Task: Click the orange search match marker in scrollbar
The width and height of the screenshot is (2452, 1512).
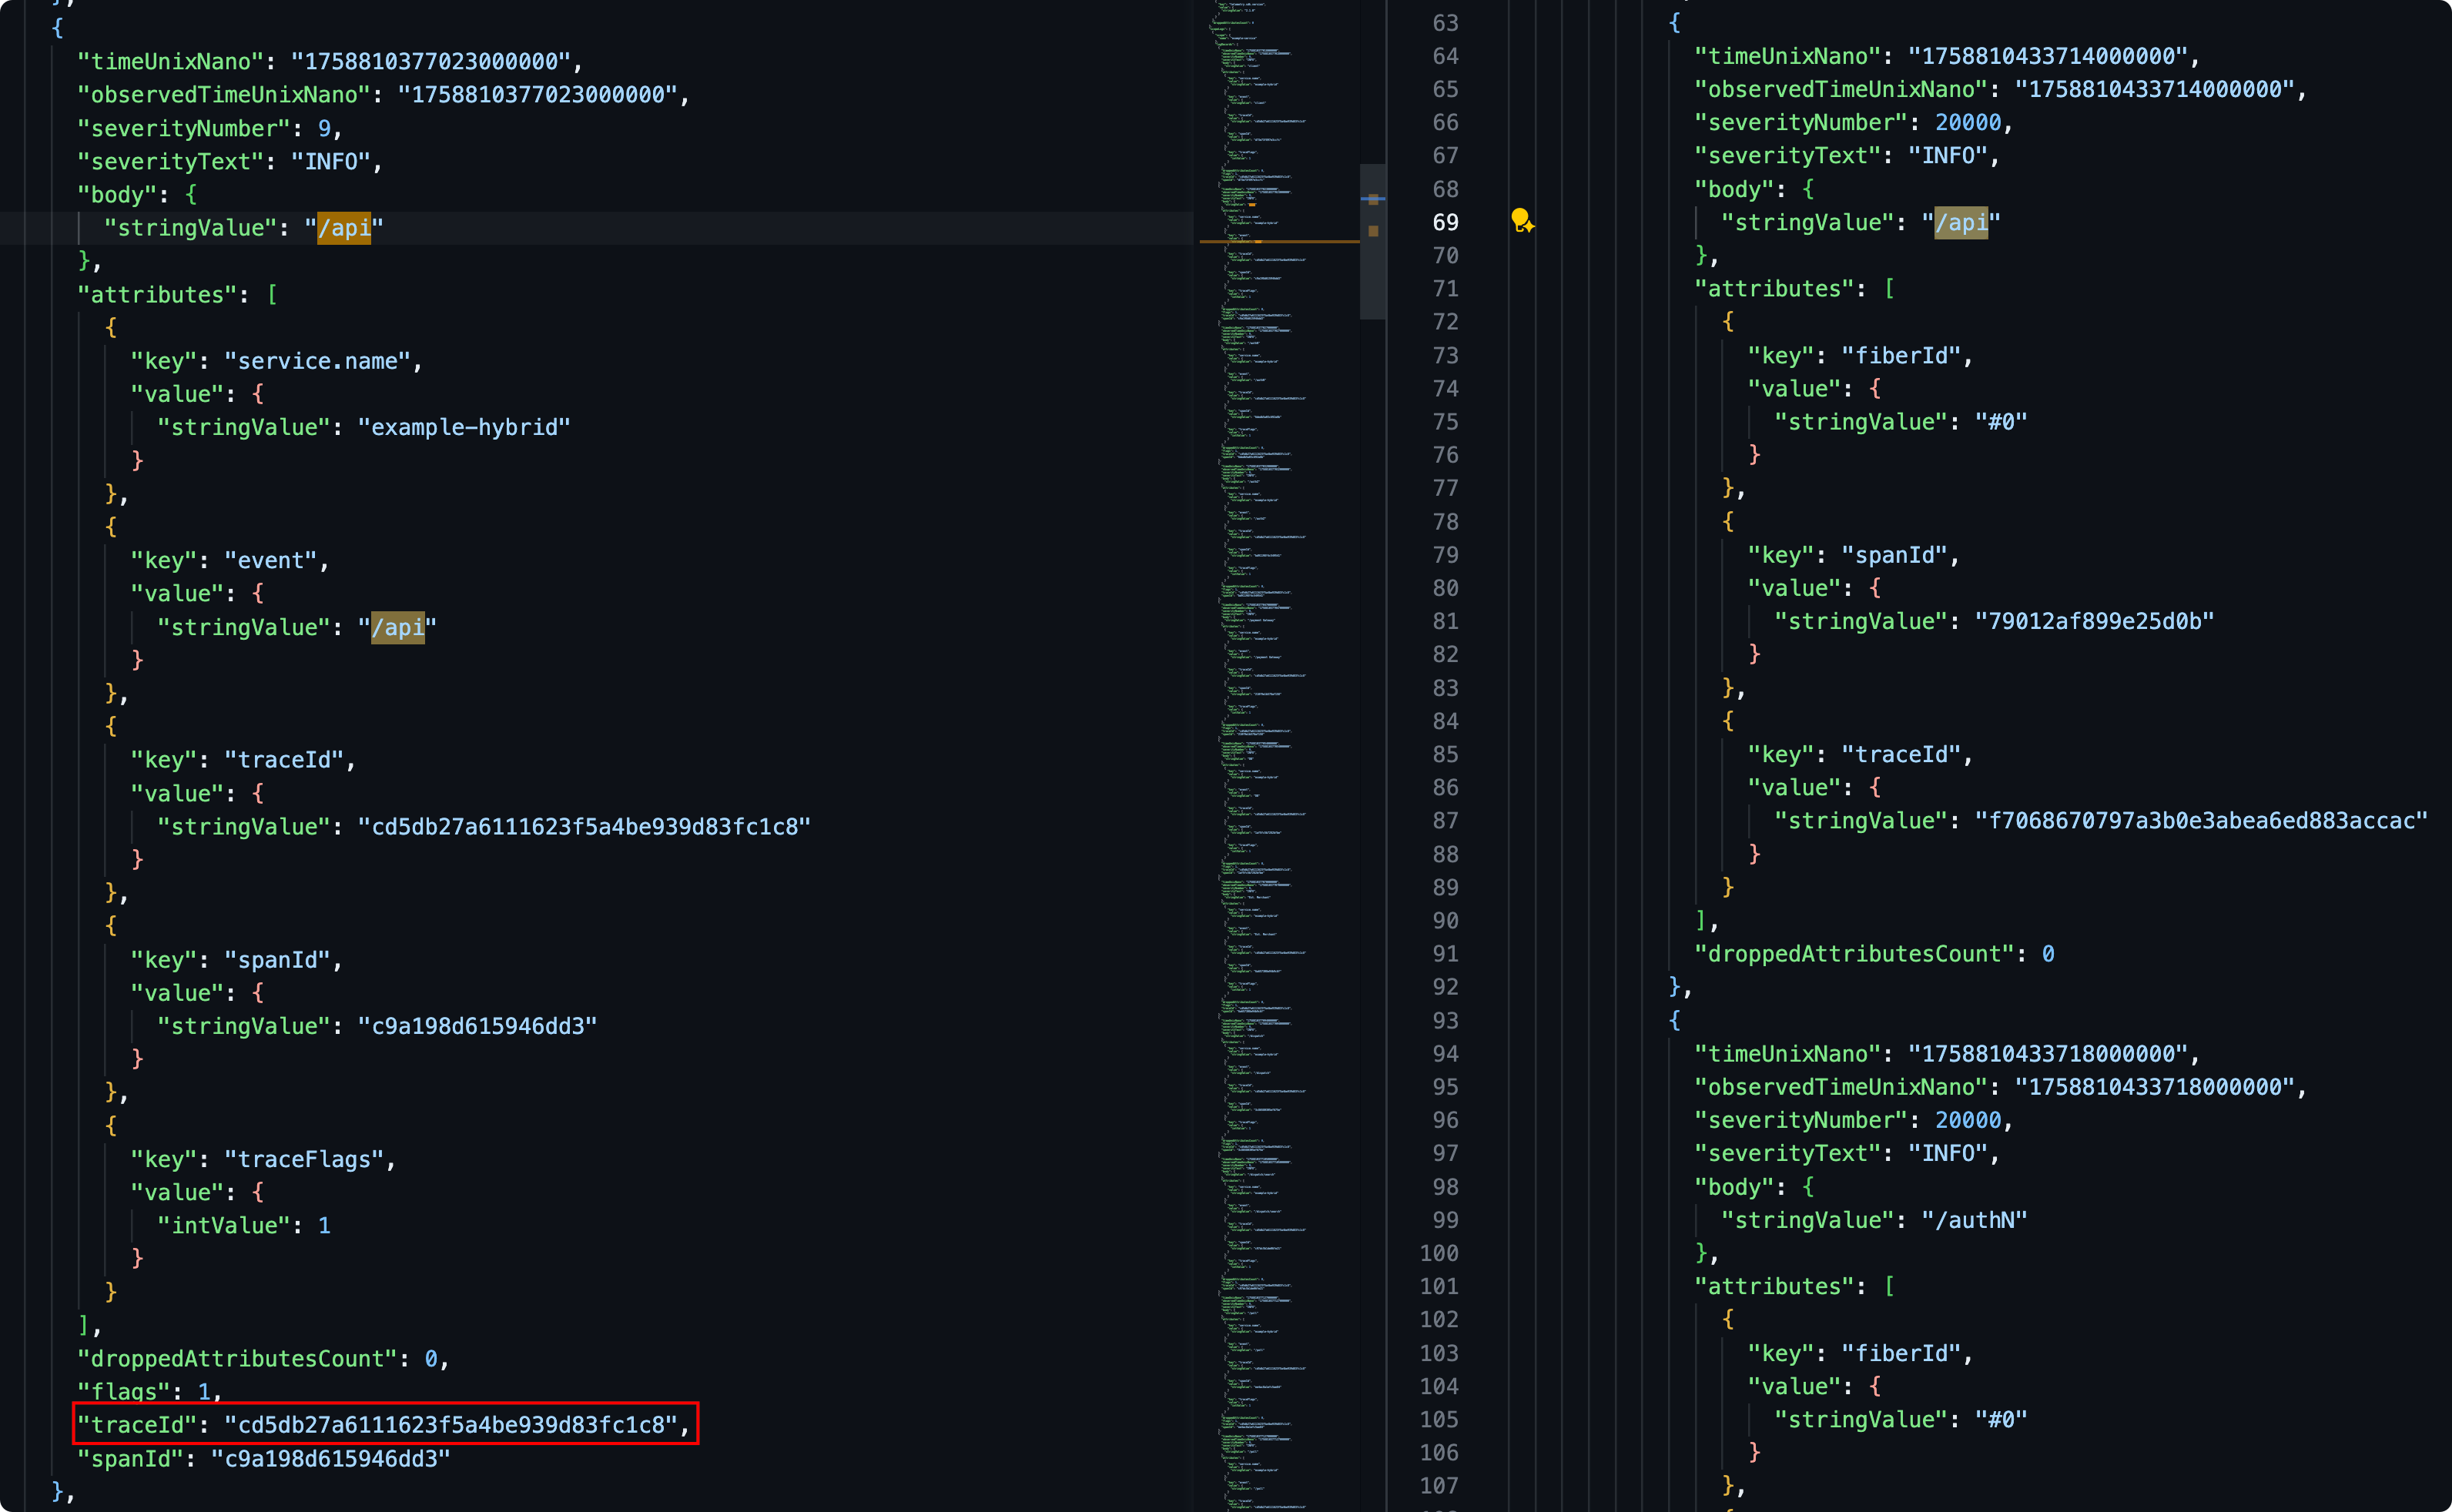Action: [1373, 231]
